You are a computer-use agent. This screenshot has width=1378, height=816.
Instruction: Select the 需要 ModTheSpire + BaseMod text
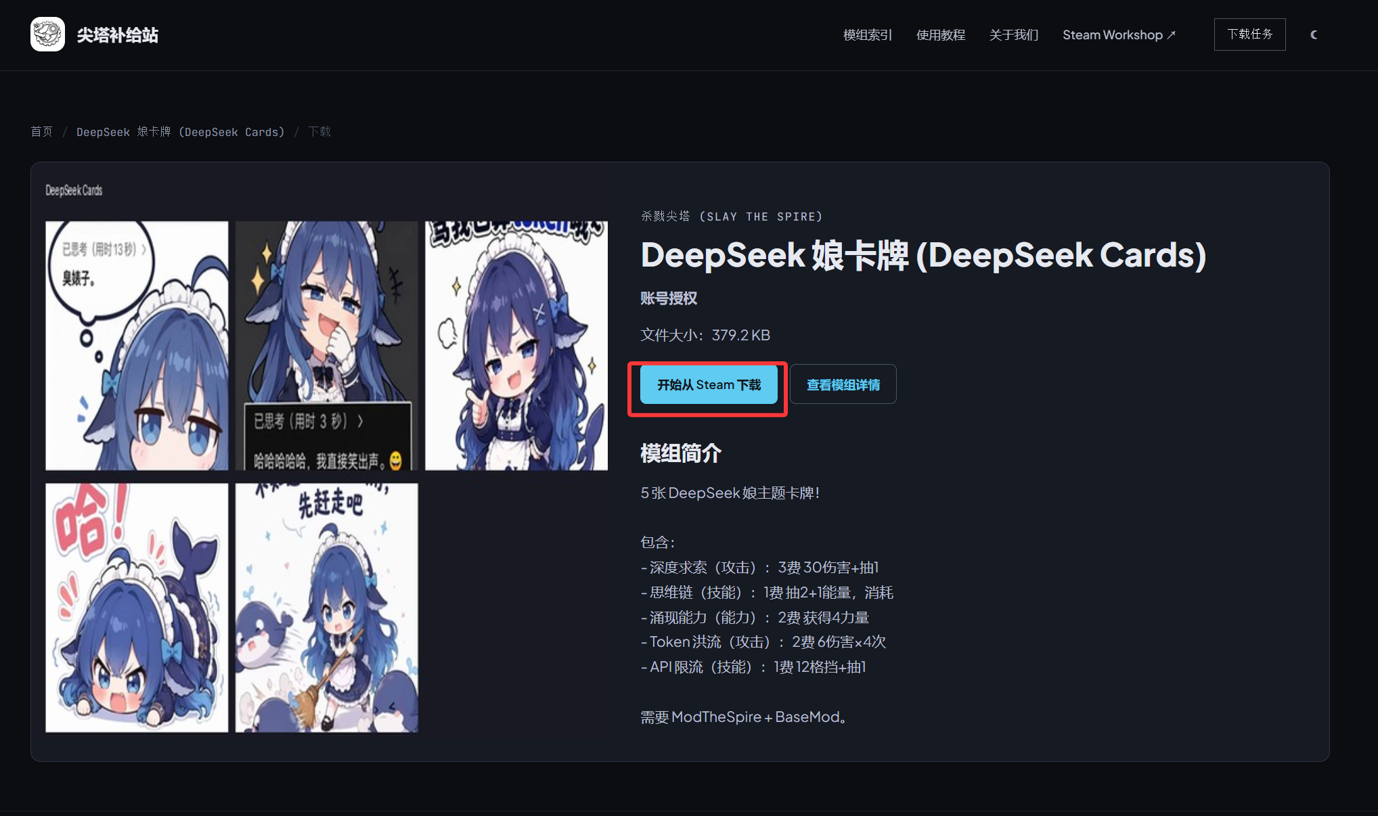[744, 717]
